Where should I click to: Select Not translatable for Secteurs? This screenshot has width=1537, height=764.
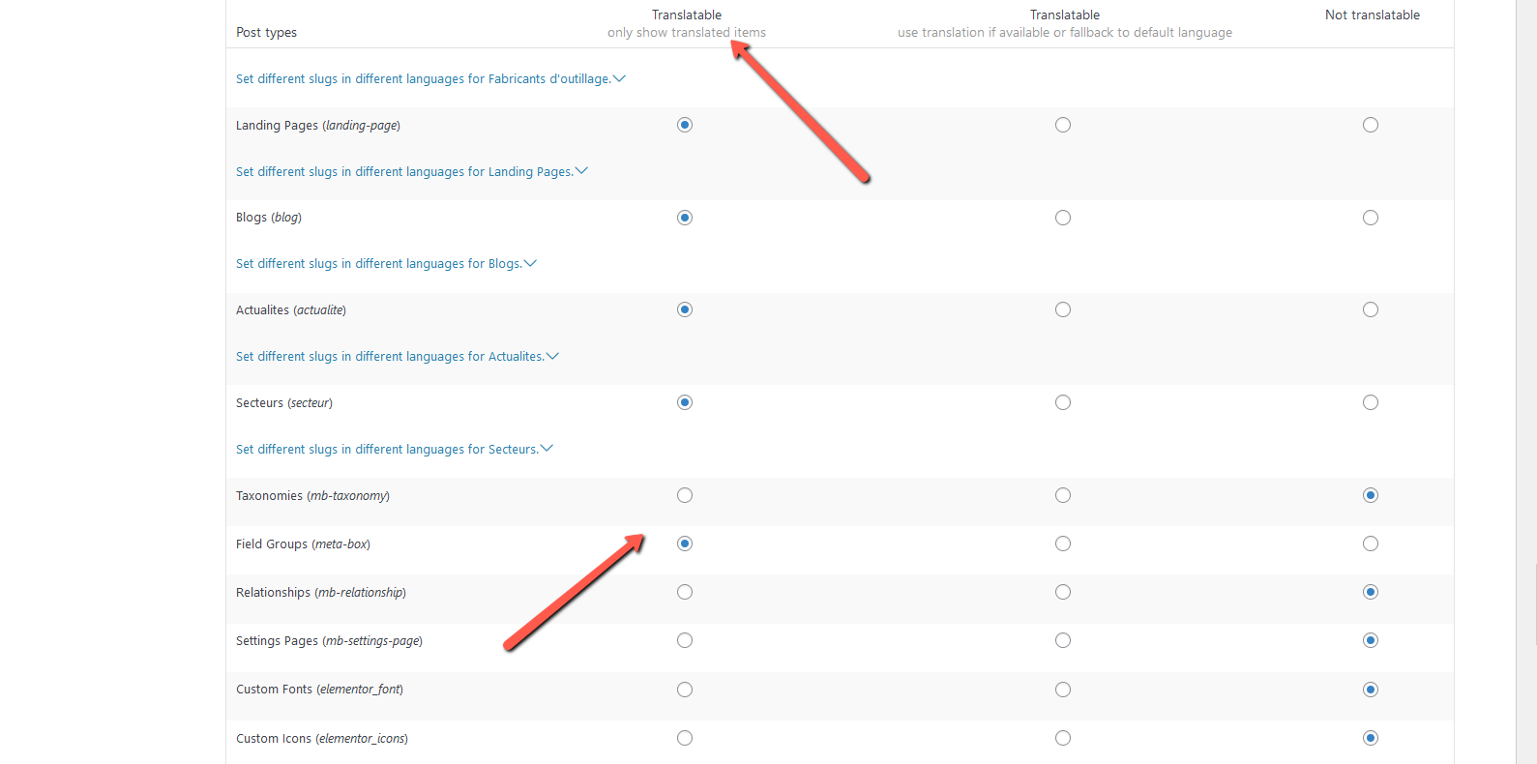pos(1371,402)
